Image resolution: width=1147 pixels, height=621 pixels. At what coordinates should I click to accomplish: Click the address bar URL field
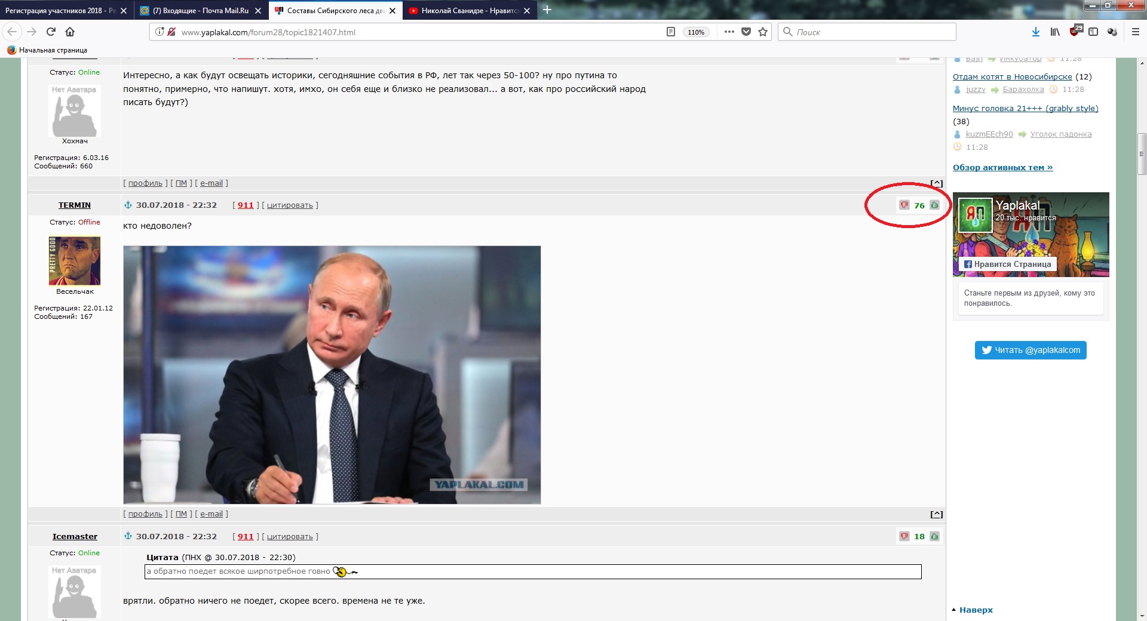point(418,32)
